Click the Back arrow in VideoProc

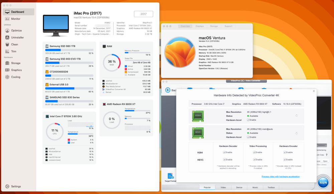pyautogui.click(x=168, y=90)
